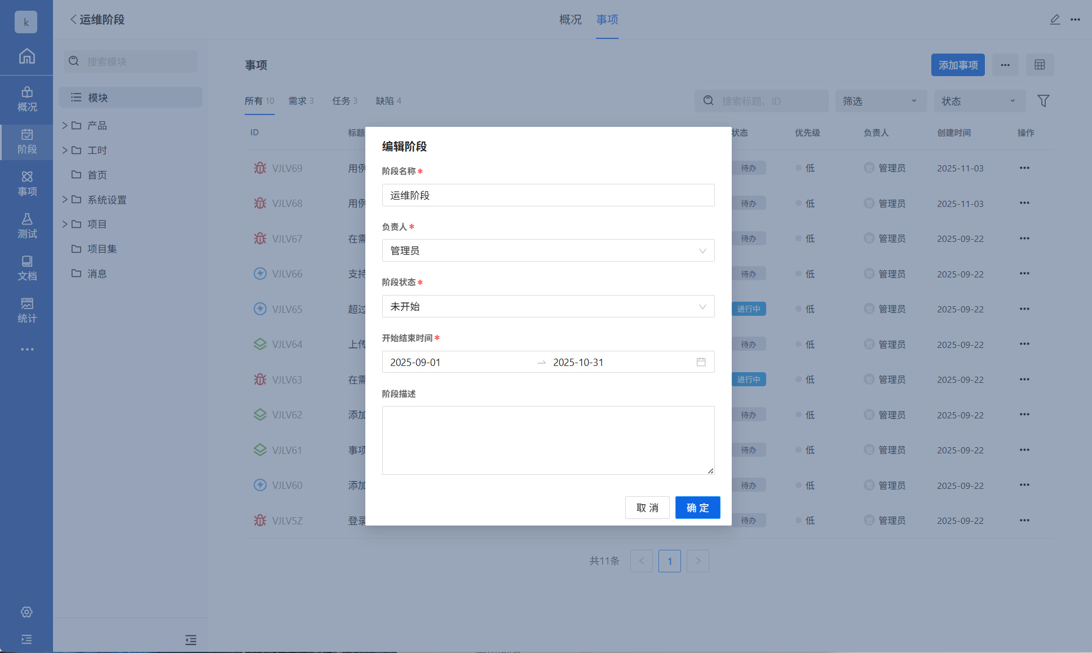Expand the 产品 module folder
Image resolution: width=1092 pixels, height=653 pixels.
(65, 125)
